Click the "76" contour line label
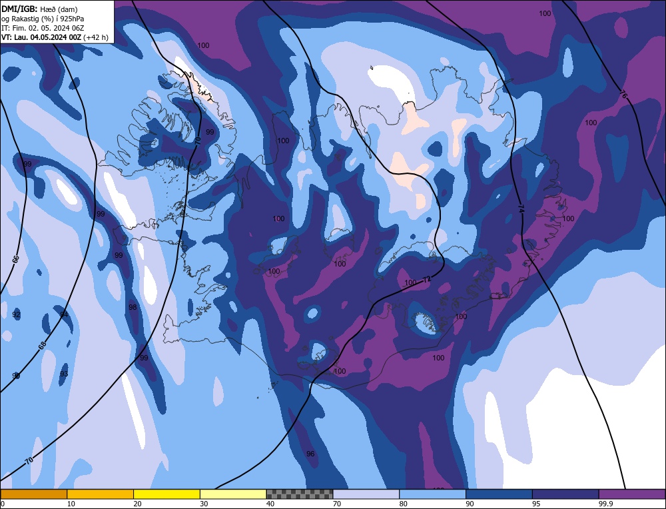The image size is (666, 509). click(x=623, y=95)
